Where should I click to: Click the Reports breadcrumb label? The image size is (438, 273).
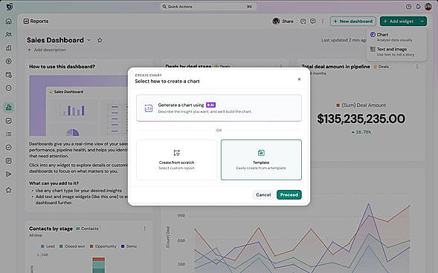pos(39,22)
